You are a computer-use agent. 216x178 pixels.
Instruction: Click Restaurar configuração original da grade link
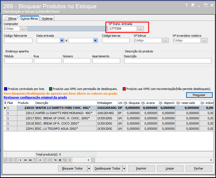[x=35, y=97]
